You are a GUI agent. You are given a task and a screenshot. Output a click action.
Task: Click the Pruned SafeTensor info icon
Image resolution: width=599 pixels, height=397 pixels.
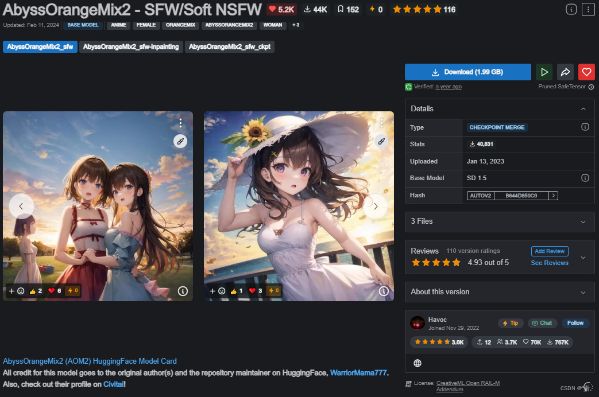591,87
